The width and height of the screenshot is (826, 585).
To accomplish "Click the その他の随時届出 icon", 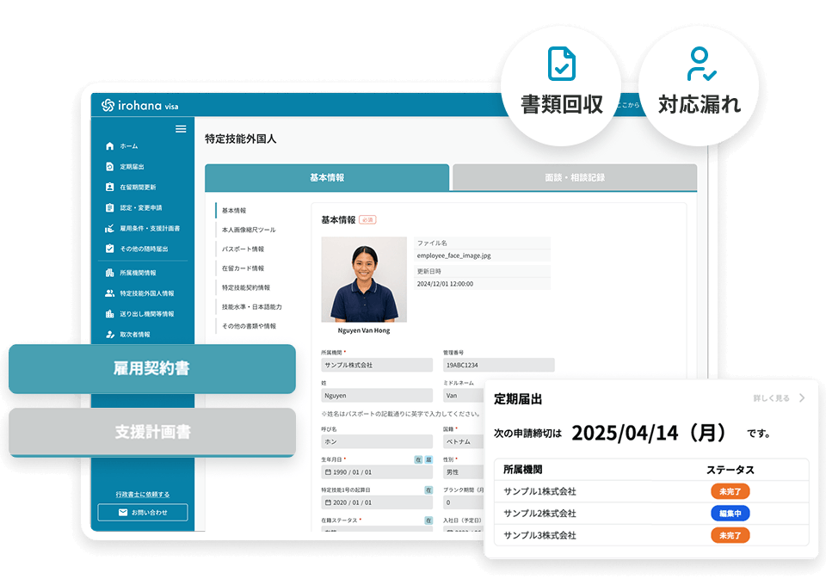I will (x=109, y=249).
